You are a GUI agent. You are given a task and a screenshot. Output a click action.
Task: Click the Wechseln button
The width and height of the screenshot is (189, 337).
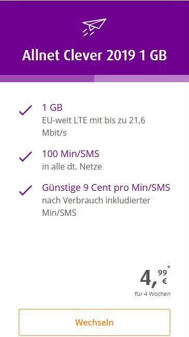94,322
